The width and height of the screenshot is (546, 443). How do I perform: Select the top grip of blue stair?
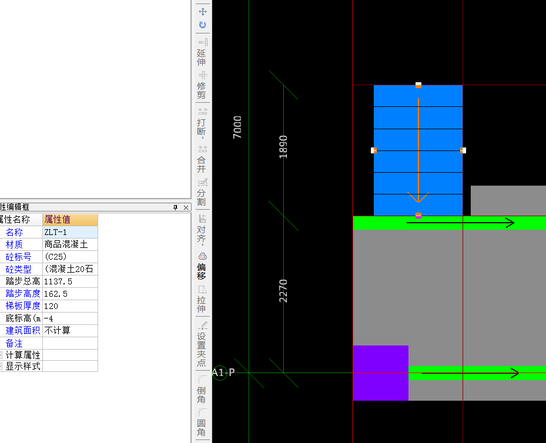pos(418,85)
